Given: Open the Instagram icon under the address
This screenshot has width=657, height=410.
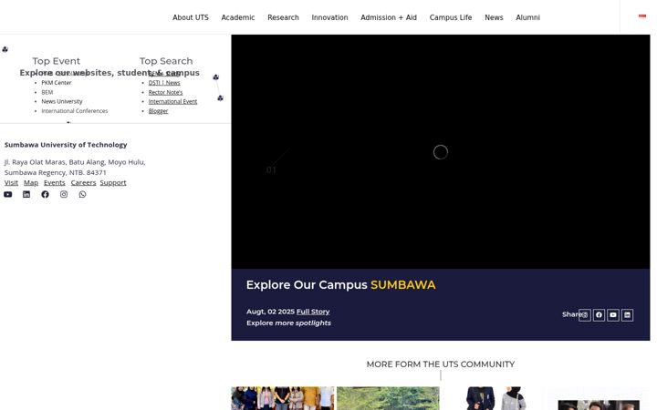Looking at the screenshot, I should (64, 194).
